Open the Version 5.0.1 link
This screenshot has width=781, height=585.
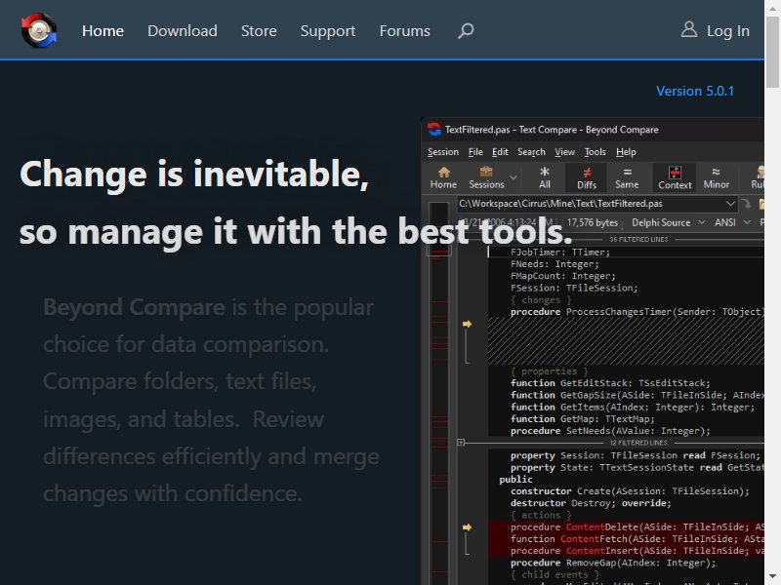[695, 91]
